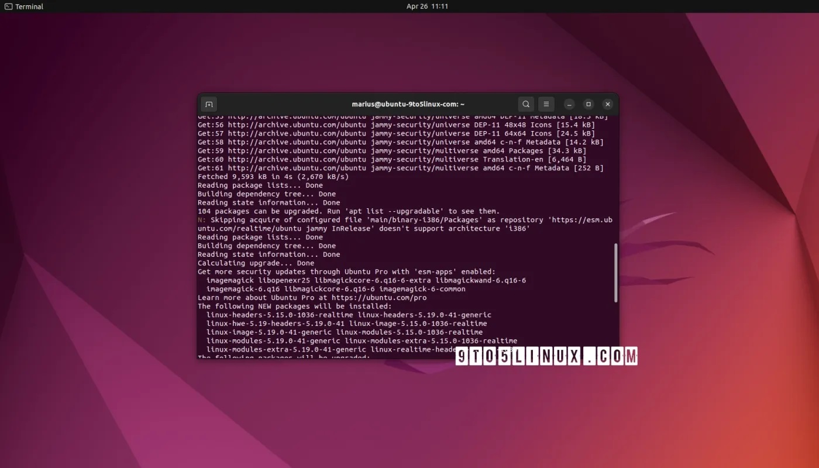Click the 'linux-image-5.19.0-41-generic' package line

345,332
